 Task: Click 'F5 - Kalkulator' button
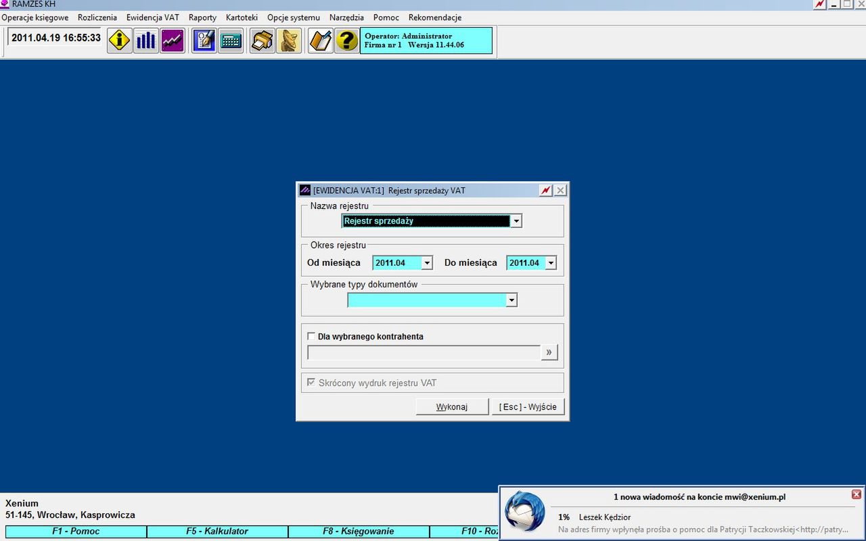click(217, 532)
